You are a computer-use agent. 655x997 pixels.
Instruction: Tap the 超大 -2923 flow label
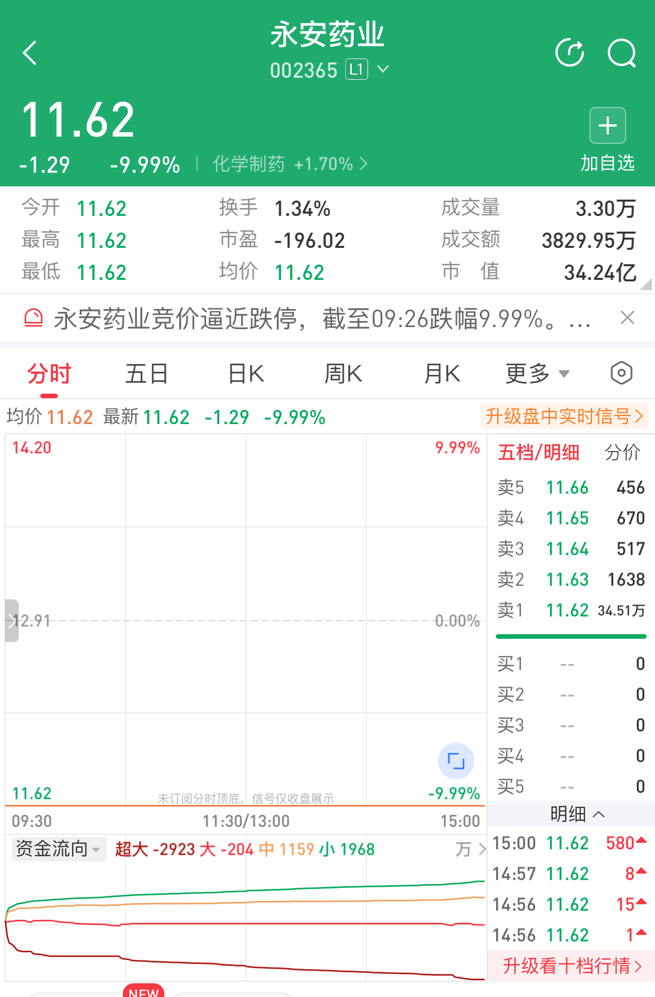155,849
